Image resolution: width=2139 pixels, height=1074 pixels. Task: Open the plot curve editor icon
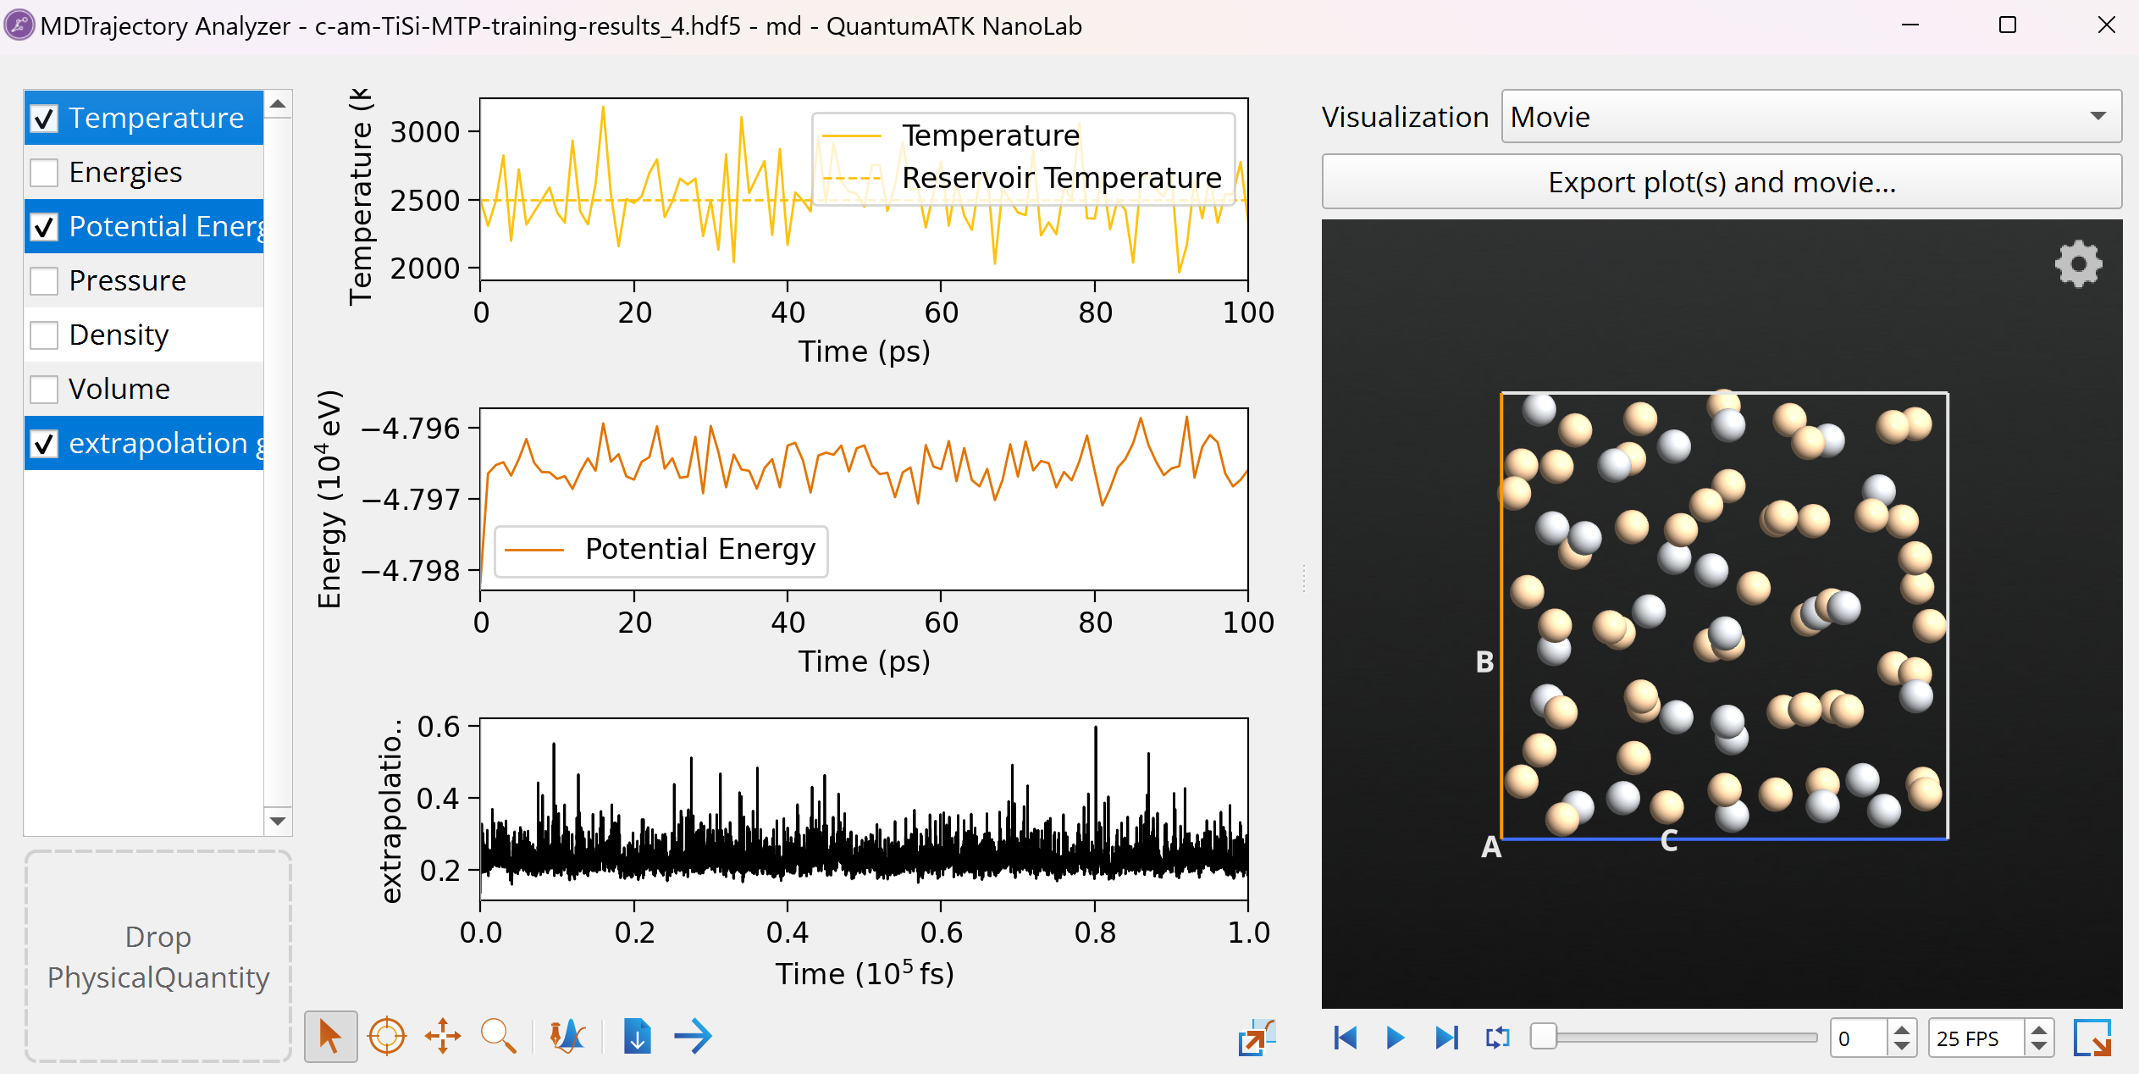567,1036
